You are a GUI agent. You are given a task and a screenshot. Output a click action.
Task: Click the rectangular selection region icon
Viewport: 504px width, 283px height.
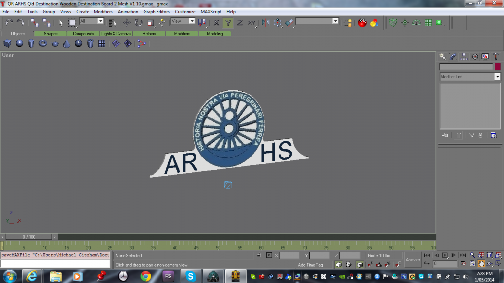pos(72,23)
